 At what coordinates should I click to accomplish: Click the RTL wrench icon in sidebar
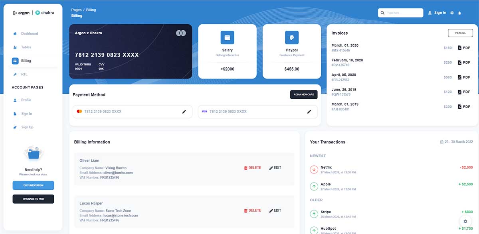(15, 74)
